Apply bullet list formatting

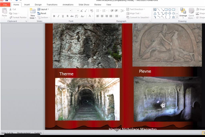click(x=99, y=11)
